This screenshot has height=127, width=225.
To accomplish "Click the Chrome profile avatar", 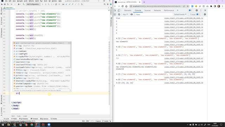I will pyautogui.click(x=219, y=6).
